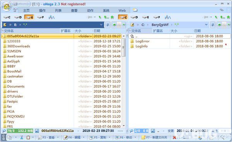Click the F7 新建文件夹 button
This screenshot has height=142, width=232.
coord(154,137)
